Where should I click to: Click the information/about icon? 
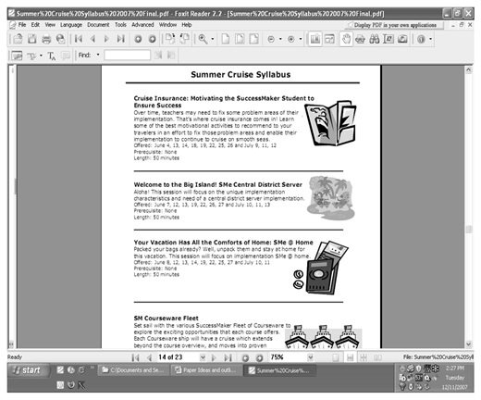point(421,39)
